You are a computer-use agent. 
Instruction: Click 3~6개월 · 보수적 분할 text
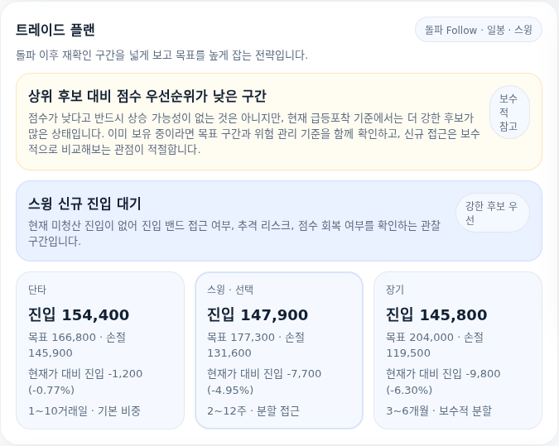[439, 410]
